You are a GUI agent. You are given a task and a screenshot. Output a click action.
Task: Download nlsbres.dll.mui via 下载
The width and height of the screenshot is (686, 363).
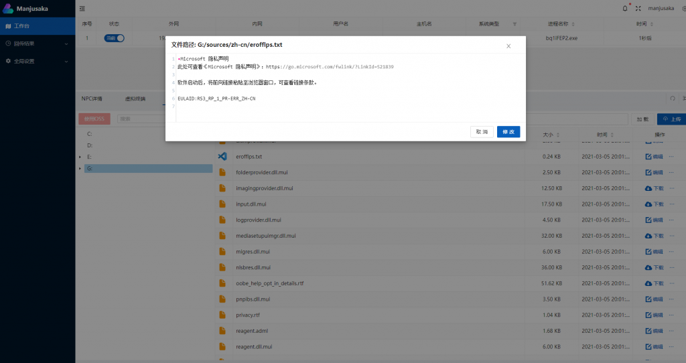tap(654, 268)
